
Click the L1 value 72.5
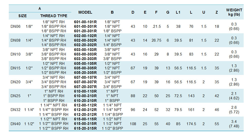(178, 96)
